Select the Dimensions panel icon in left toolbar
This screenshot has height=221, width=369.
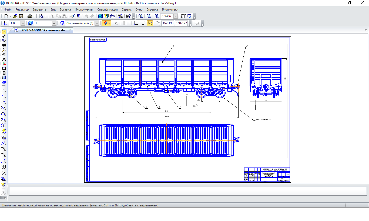point(4,36)
